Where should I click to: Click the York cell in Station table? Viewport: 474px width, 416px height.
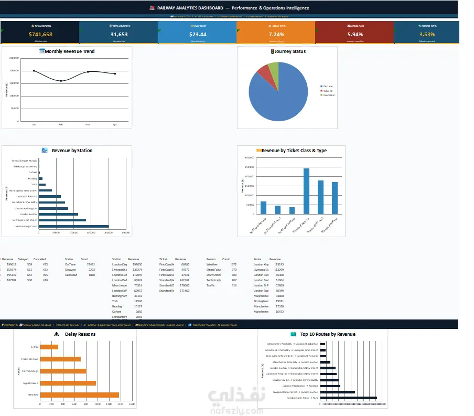pos(115,301)
